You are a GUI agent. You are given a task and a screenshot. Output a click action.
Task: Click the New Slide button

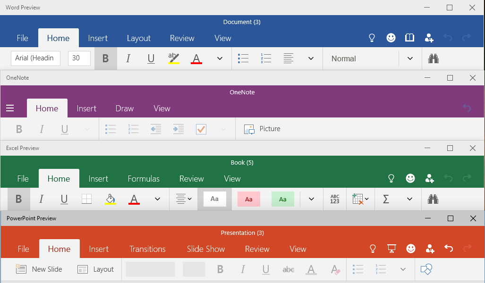[39, 269]
